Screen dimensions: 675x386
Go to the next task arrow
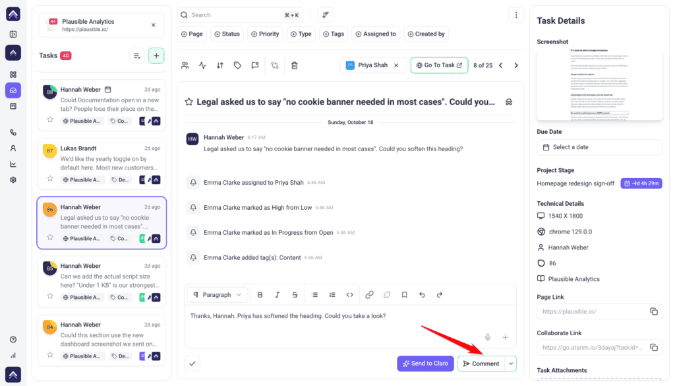516,65
